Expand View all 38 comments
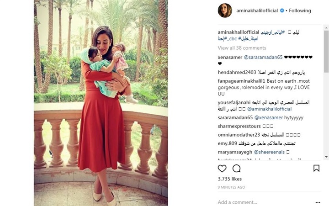The width and height of the screenshot is (329, 206). pyautogui.click(x=242, y=48)
